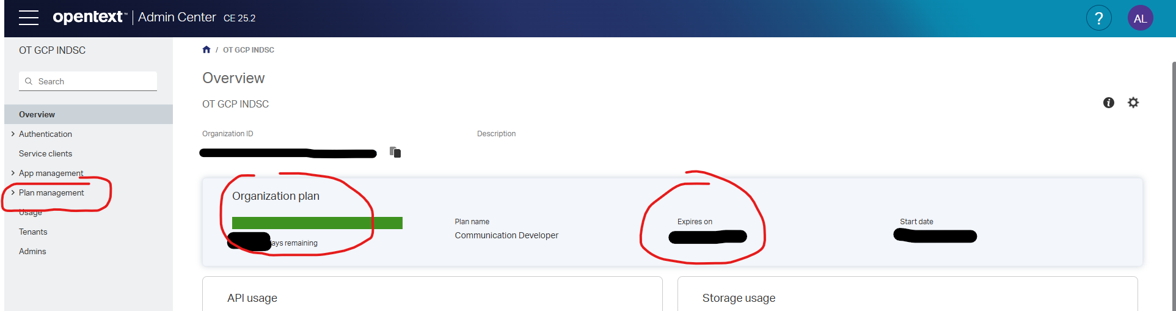The image size is (1176, 311).
Task: Go to home via breadcrumb house icon
Action: pyautogui.click(x=206, y=49)
